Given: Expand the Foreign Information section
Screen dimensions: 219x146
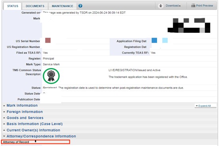Looking at the screenshot, I should click(x=25, y=112).
